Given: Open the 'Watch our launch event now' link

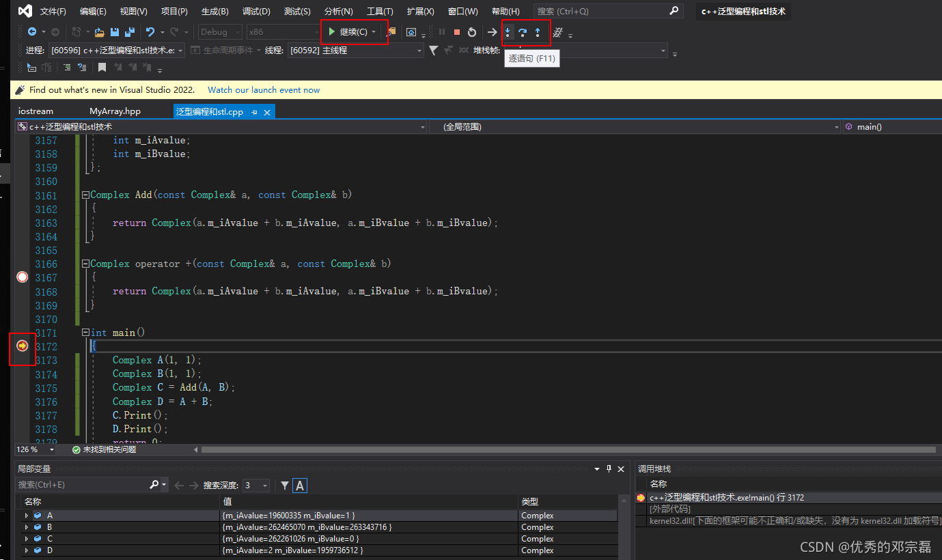Looking at the screenshot, I should click(264, 90).
